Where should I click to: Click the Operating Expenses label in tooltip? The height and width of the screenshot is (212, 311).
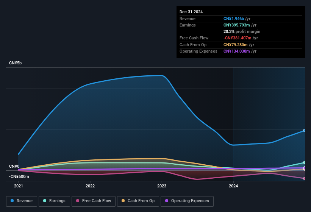198,51
